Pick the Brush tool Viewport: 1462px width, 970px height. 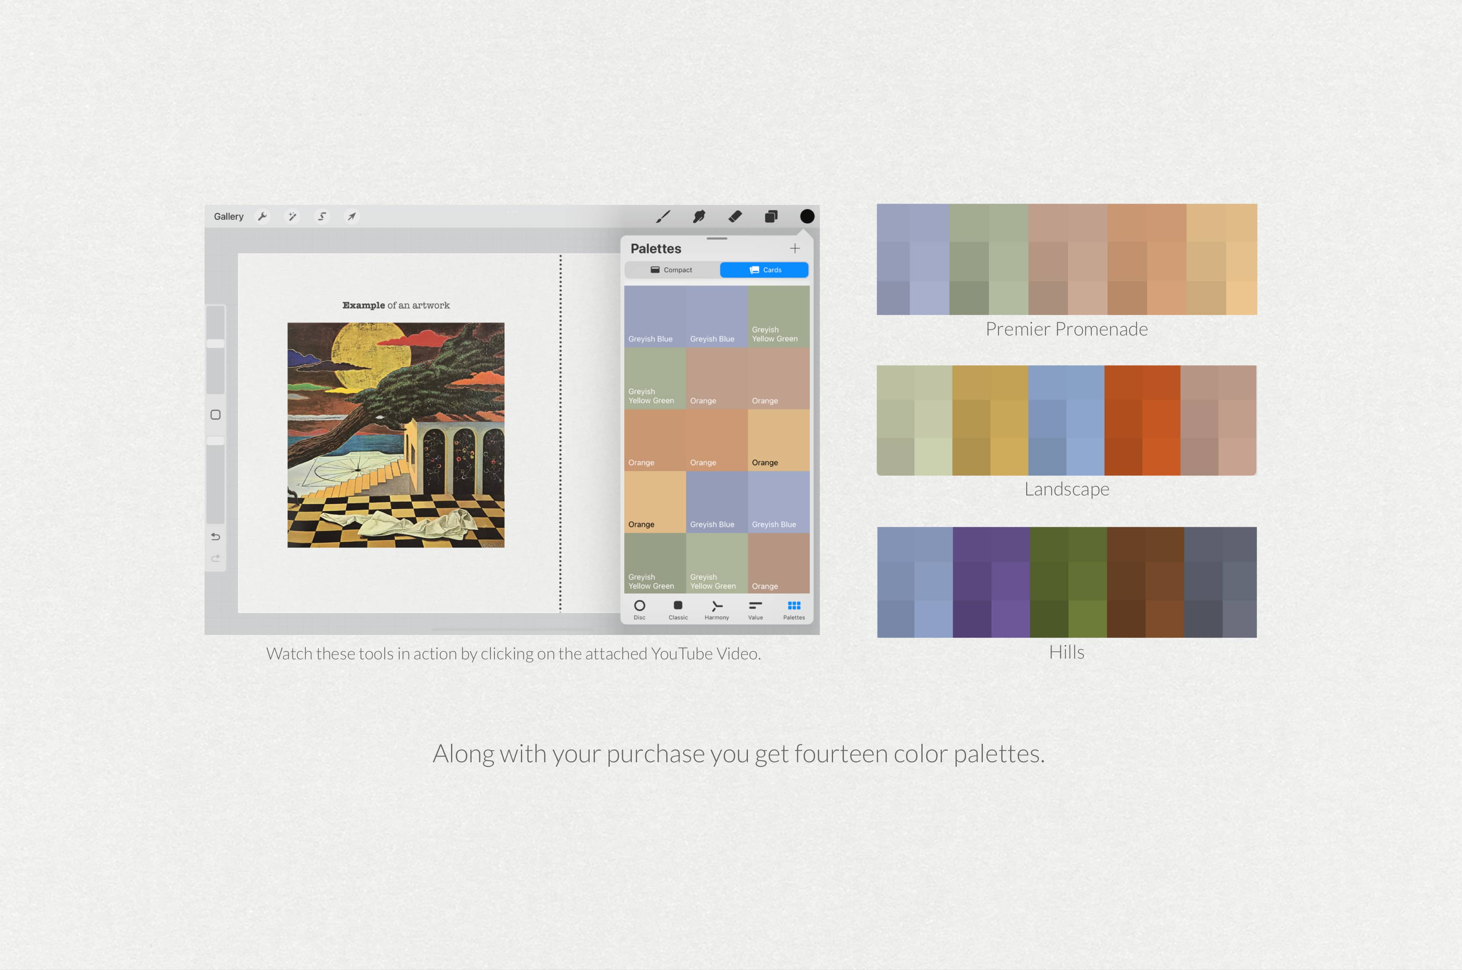coord(663,216)
